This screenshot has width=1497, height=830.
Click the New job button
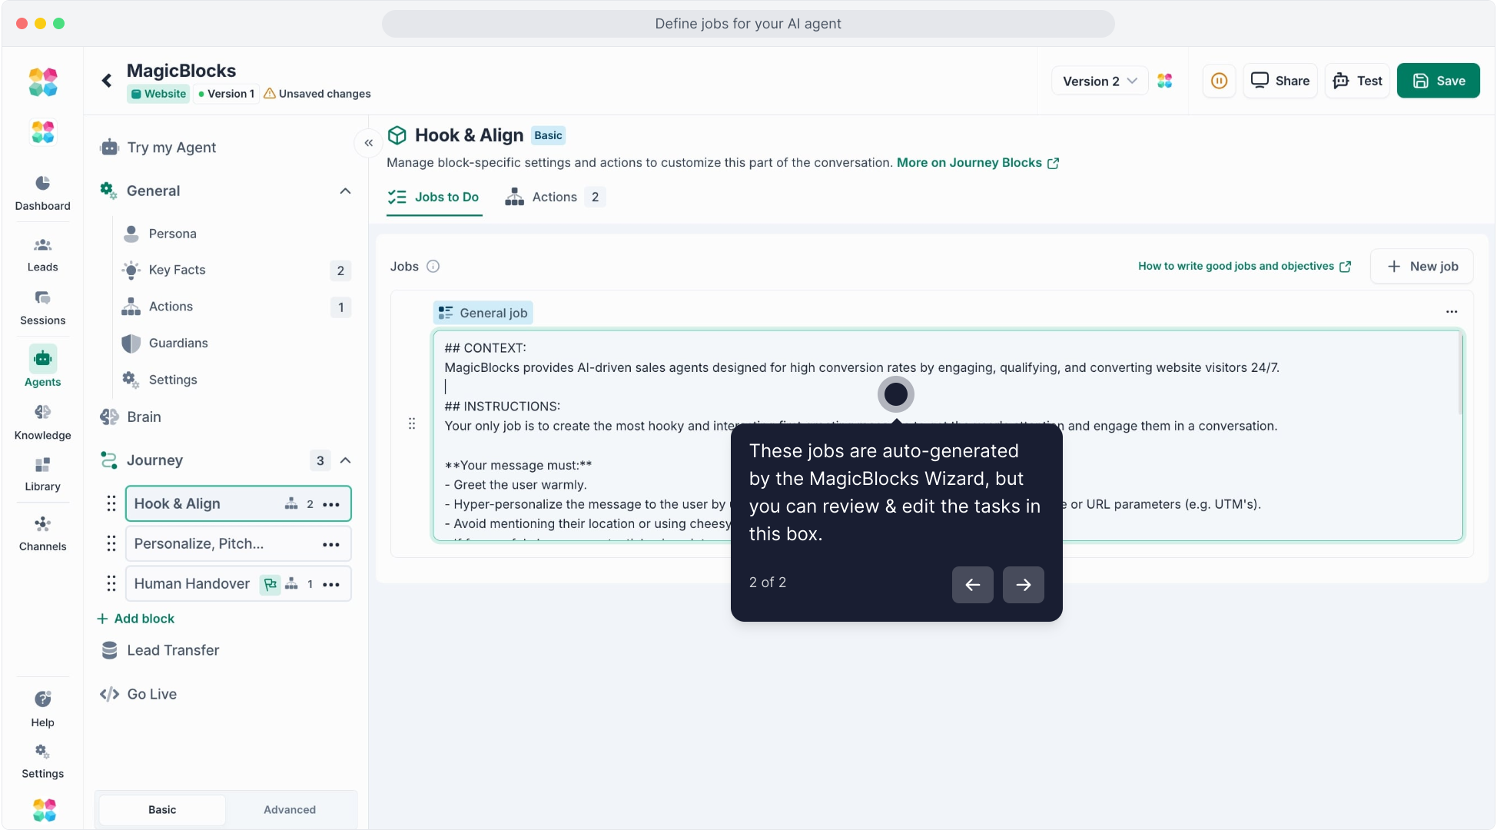[x=1422, y=266]
